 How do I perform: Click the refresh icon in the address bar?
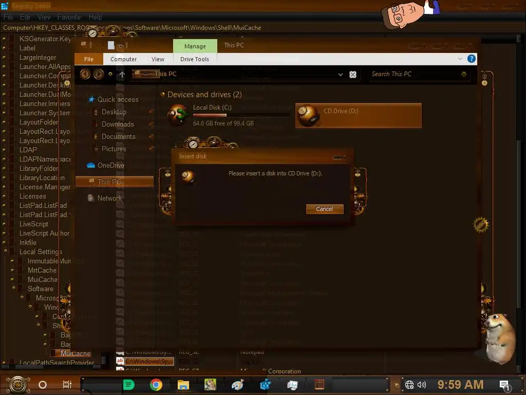coord(352,75)
